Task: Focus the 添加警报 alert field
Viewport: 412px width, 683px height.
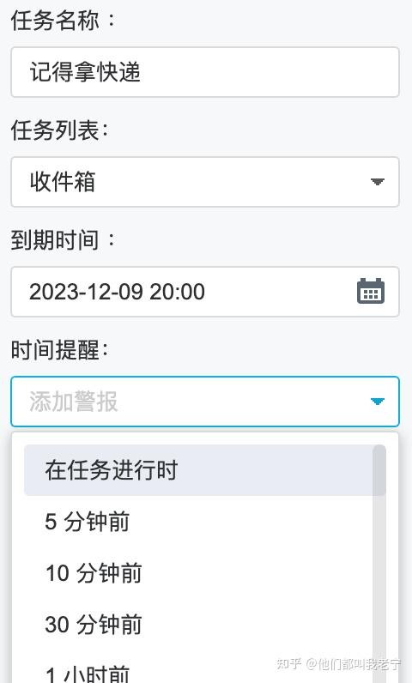Action: pos(205,402)
